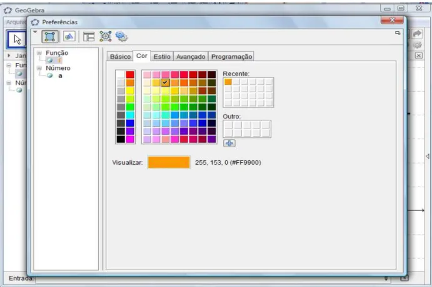
Task: Select the recent orange color cell
Action: [228, 82]
